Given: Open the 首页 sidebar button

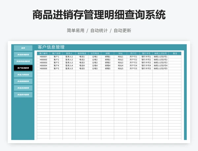Looking at the screenshot, I should point(23,48).
